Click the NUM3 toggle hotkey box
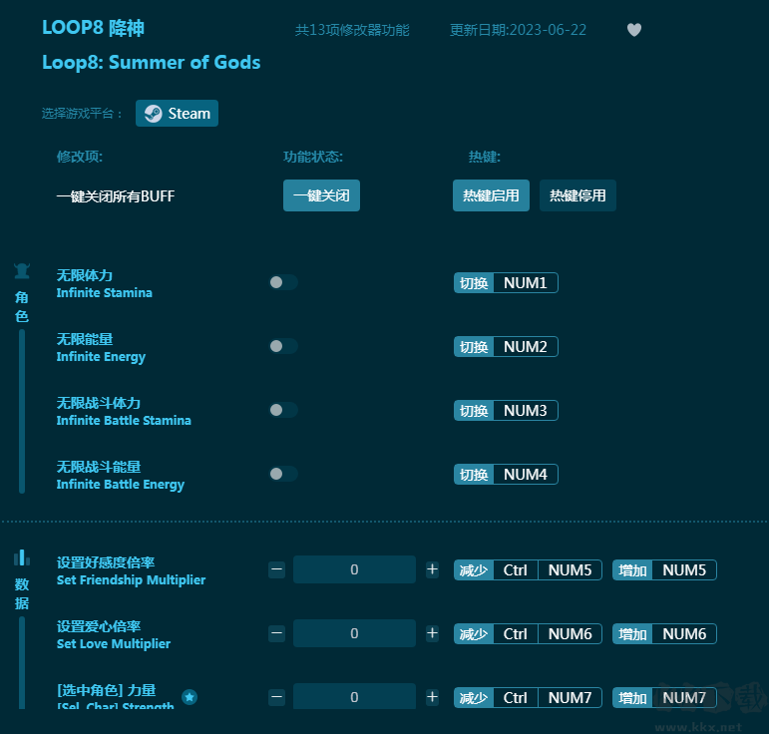Screen dimensions: 769x734 [x=506, y=411]
